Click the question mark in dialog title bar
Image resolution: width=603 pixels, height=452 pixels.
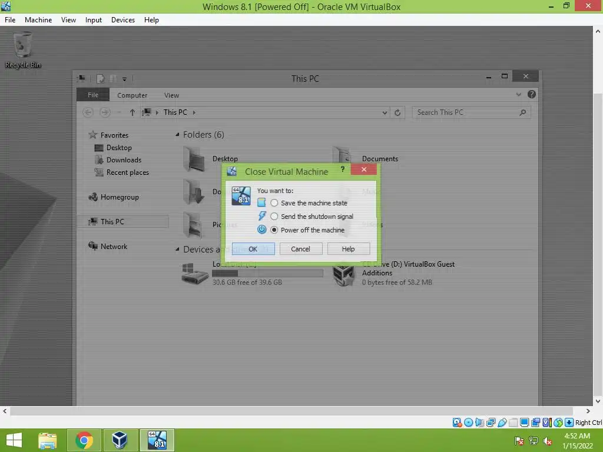(x=342, y=169)
